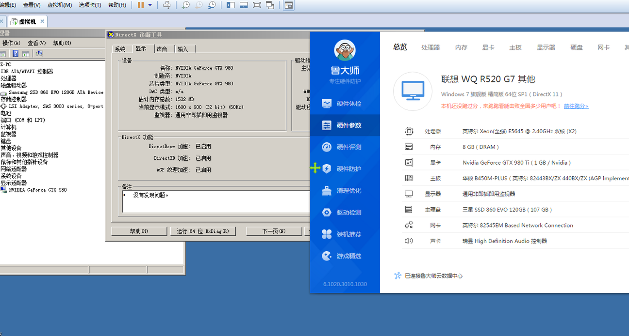
Task: Open the 选项卡(T) menu
Action: (90, 5)
